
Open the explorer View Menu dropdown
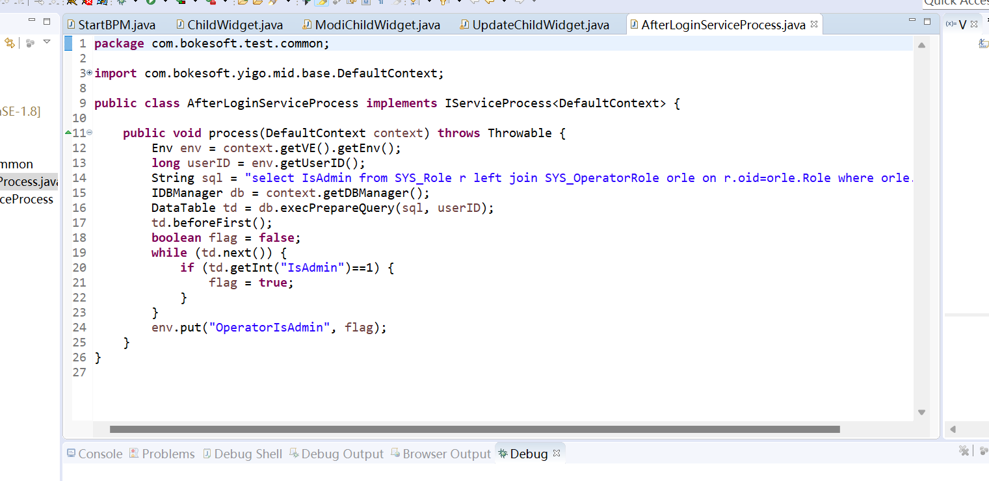point(47,42)
